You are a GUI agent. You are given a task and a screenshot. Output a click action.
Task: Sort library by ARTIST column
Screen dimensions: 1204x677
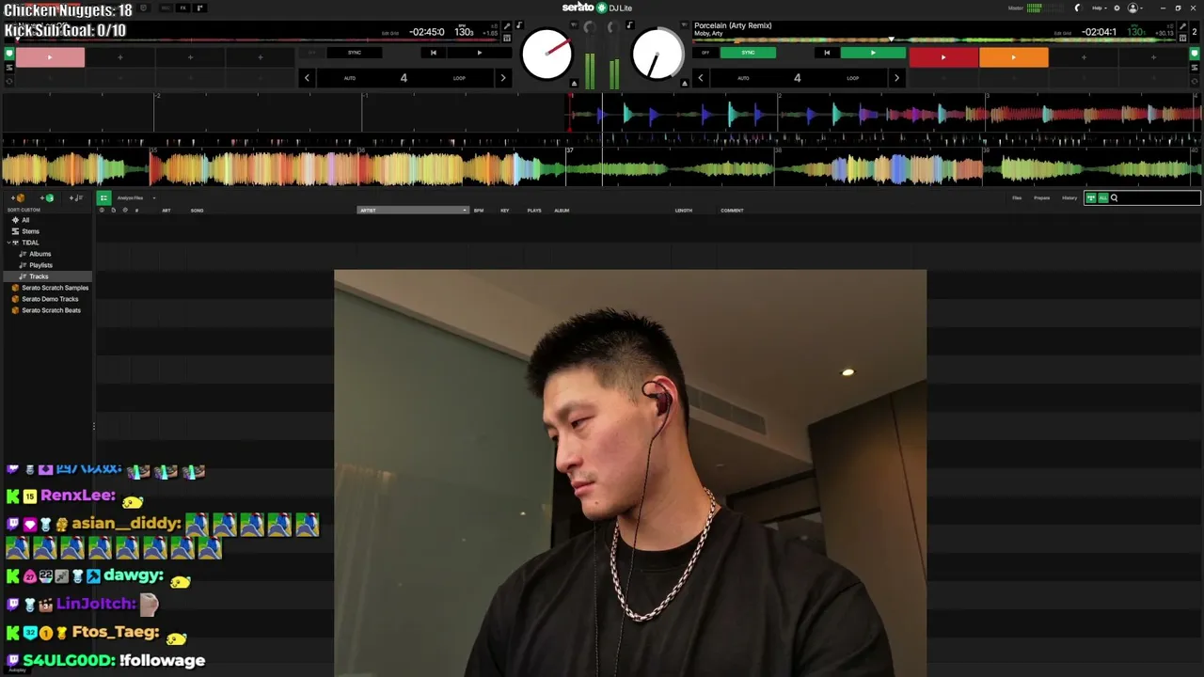412,211
